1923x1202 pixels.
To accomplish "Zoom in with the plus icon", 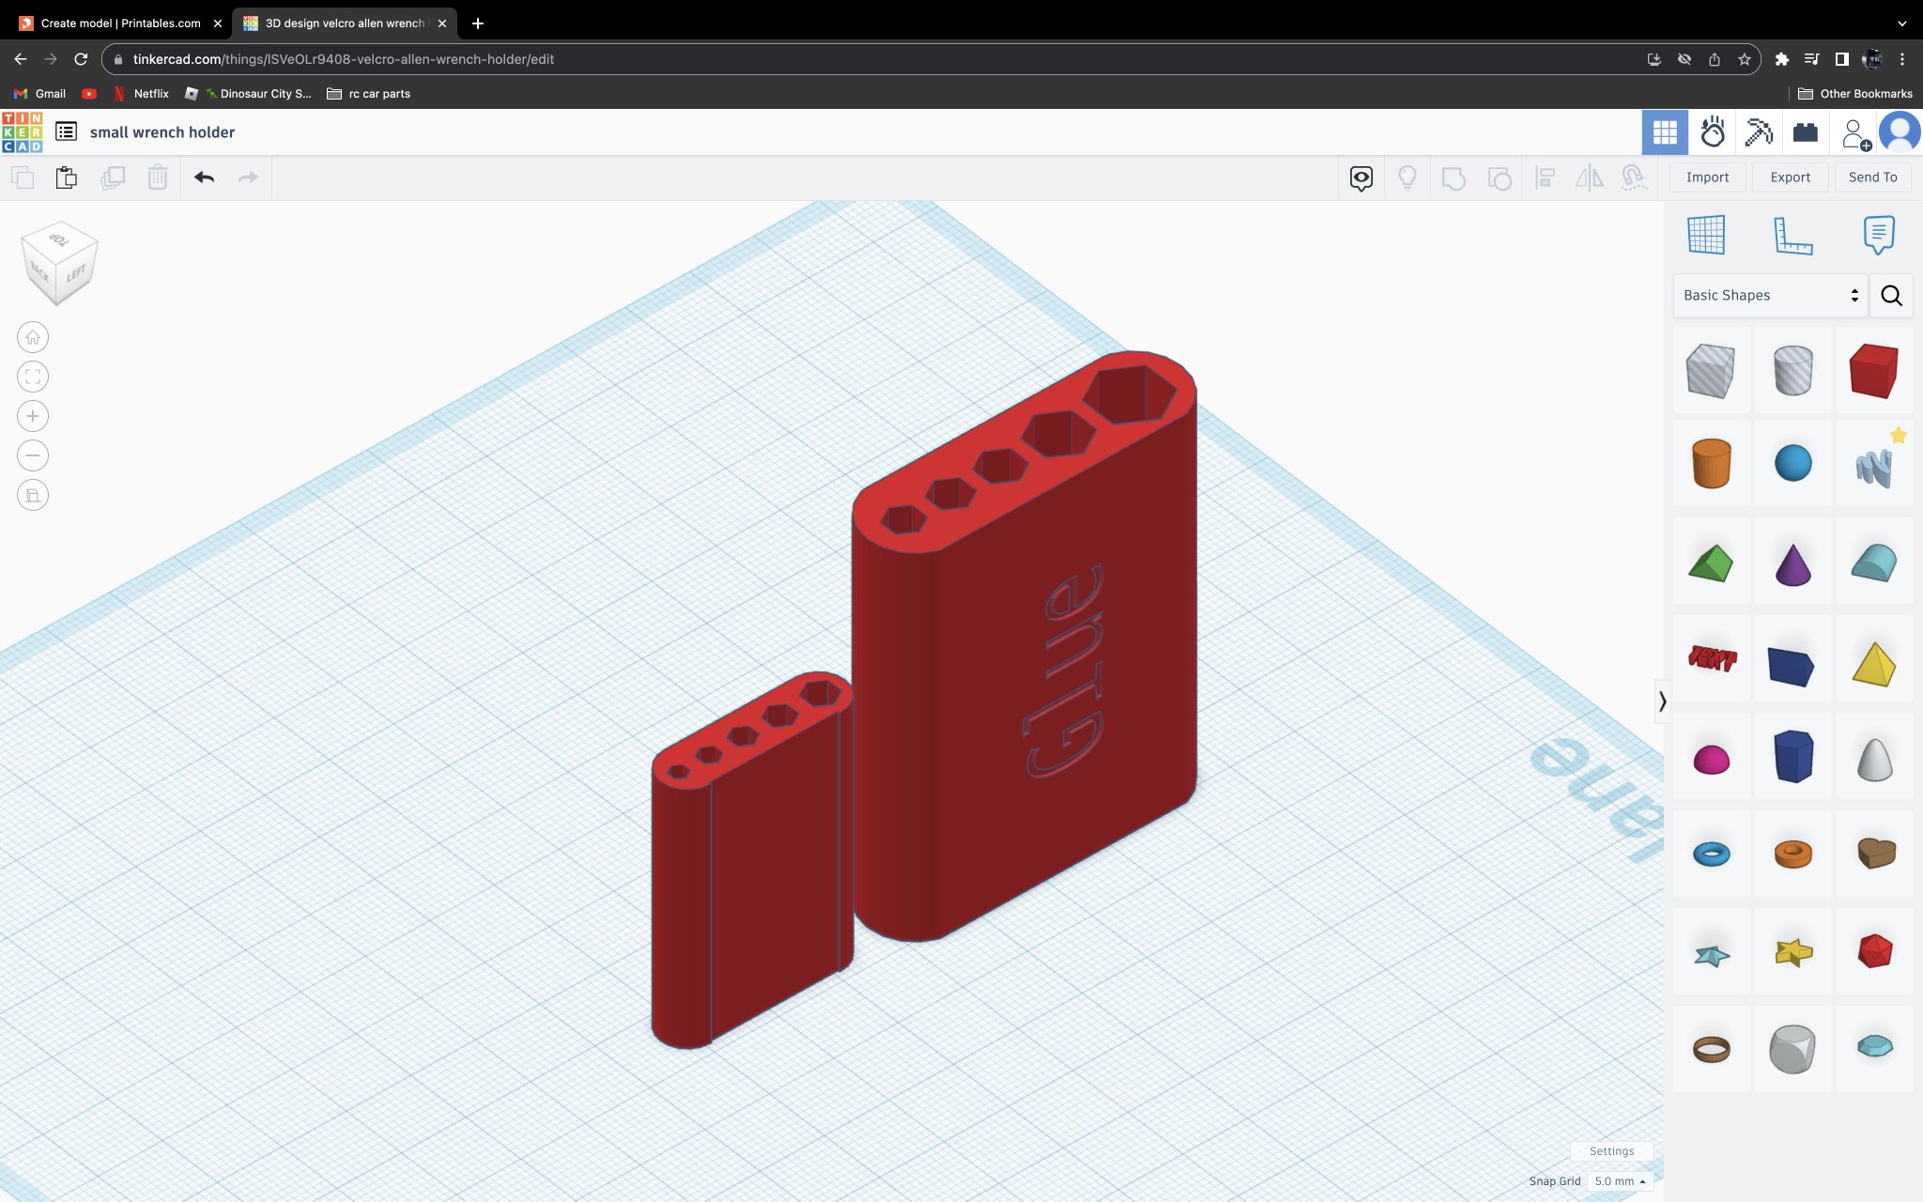I will click(x=33, y=416).
